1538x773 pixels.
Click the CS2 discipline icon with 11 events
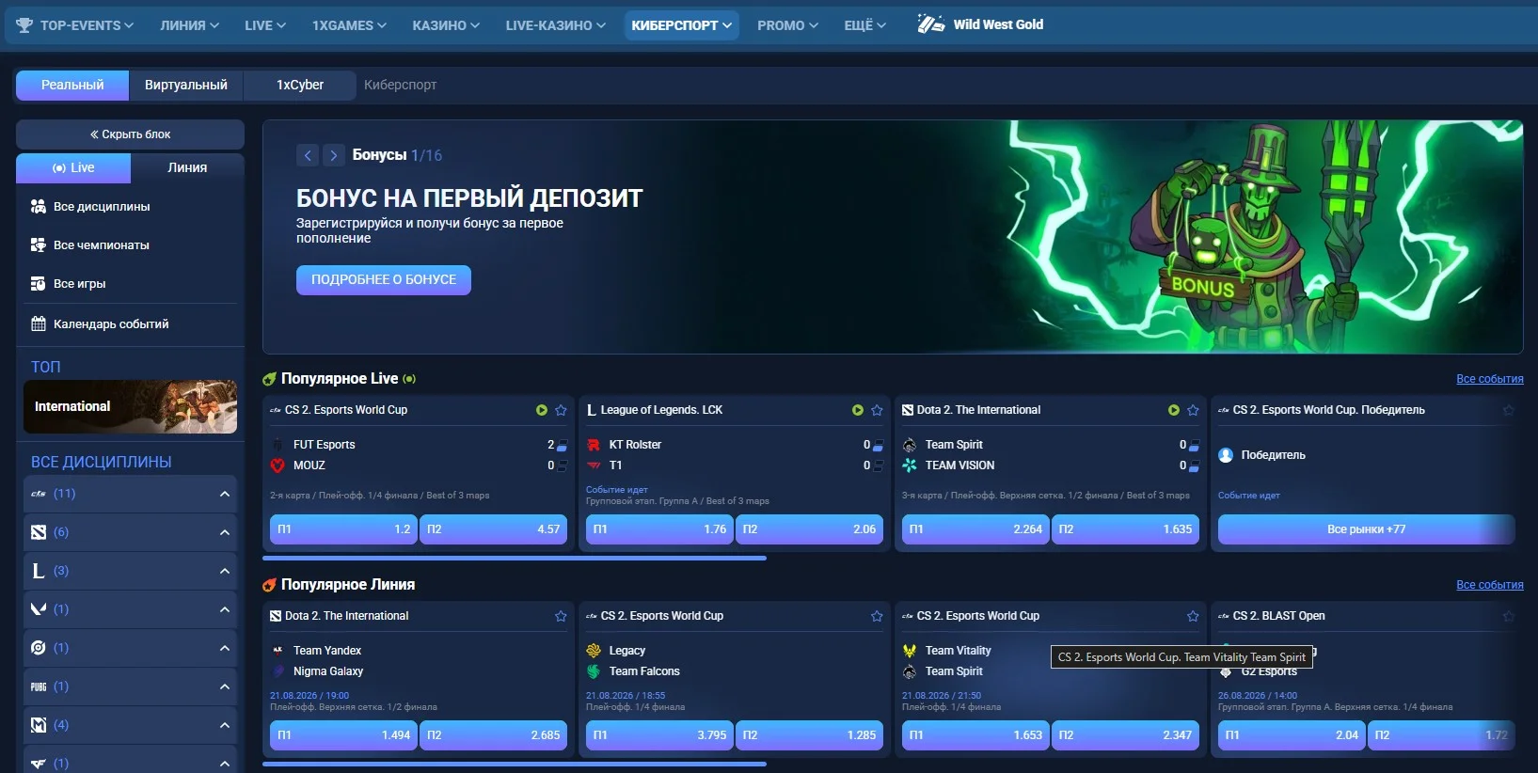(39, 494)
